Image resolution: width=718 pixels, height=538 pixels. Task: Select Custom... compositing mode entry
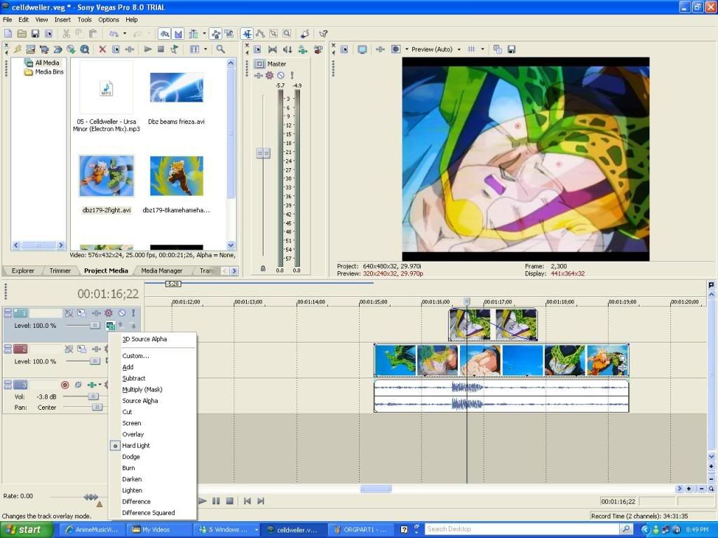(x=135, y=356)
